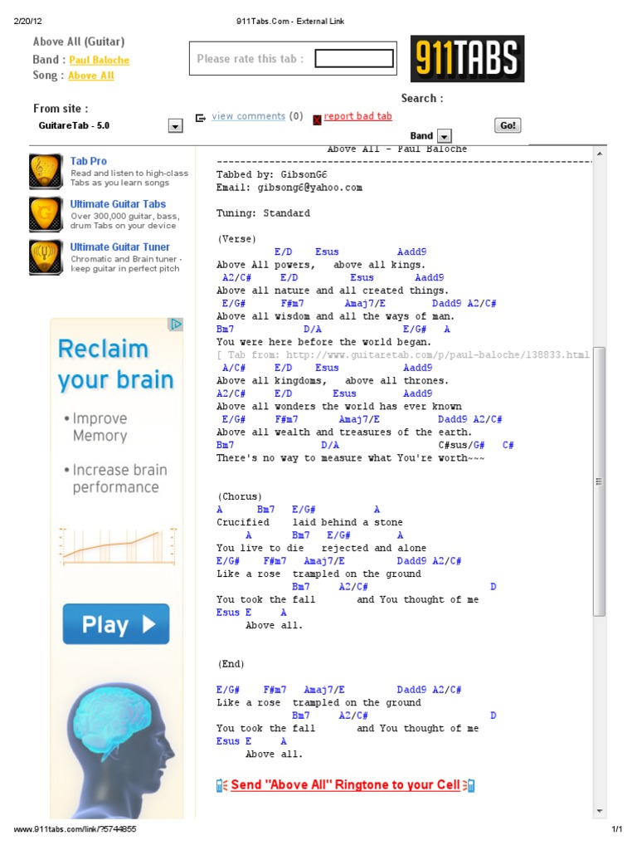Screen dimensions: 637x850
Task: Click lyric 'You live to die rejected and alone'
Action: pyautogui.click(x=321, y=548)
